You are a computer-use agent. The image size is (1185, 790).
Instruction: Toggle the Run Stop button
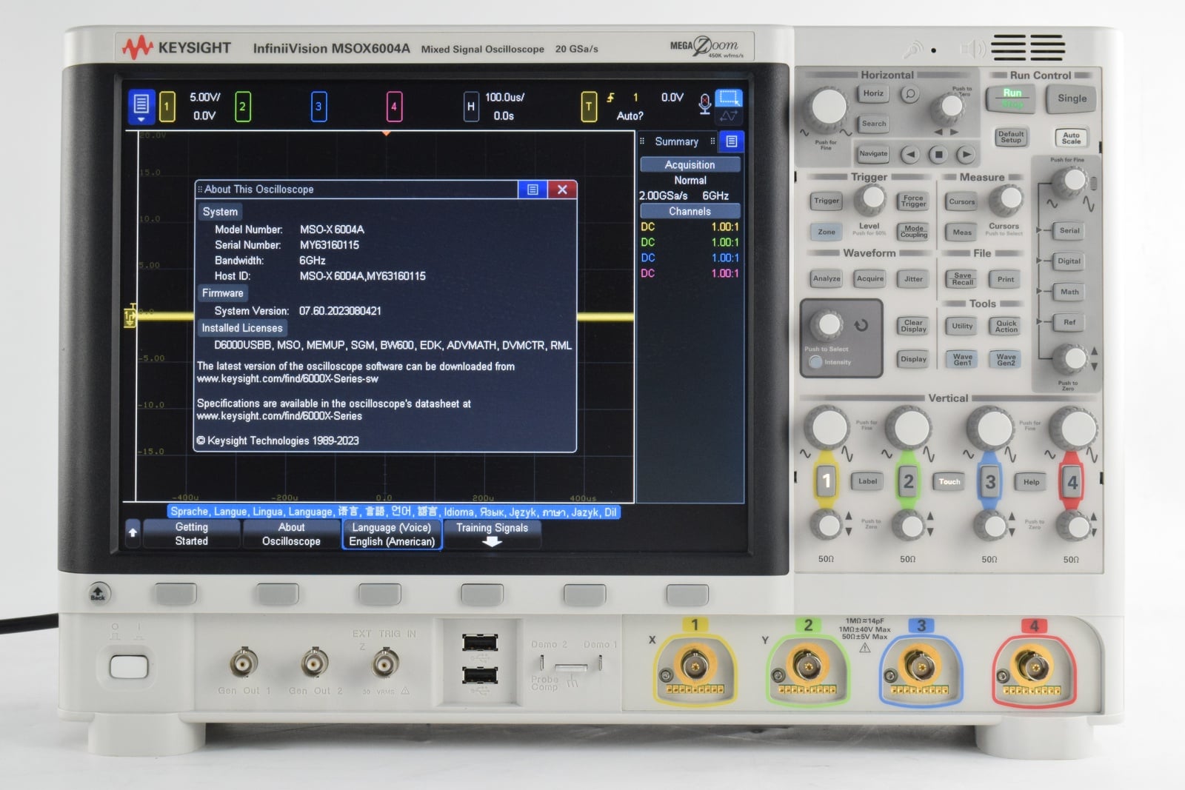point(1012,98)
